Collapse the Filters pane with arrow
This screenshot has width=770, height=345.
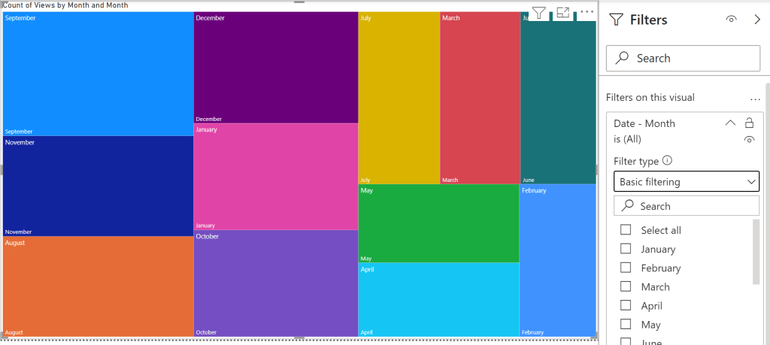pyautogui.click(x=756, y=20)
